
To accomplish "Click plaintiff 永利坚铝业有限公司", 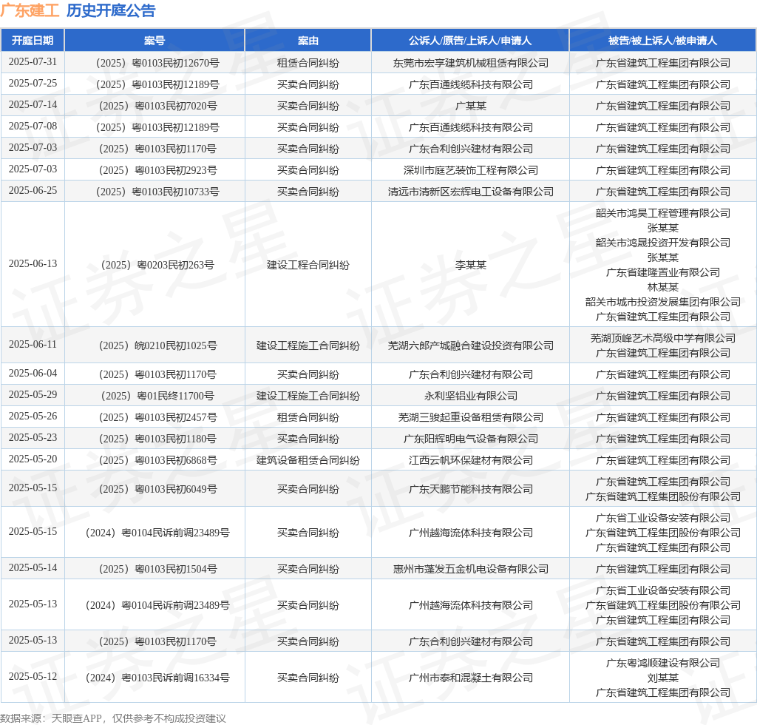I will click(471, 396).
